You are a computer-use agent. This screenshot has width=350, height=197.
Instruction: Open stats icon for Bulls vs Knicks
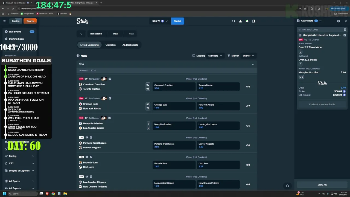(110, 99)
